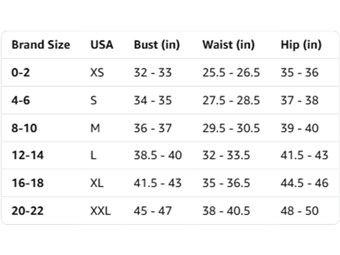Select the 16-18 row label

tap(28, 183)
